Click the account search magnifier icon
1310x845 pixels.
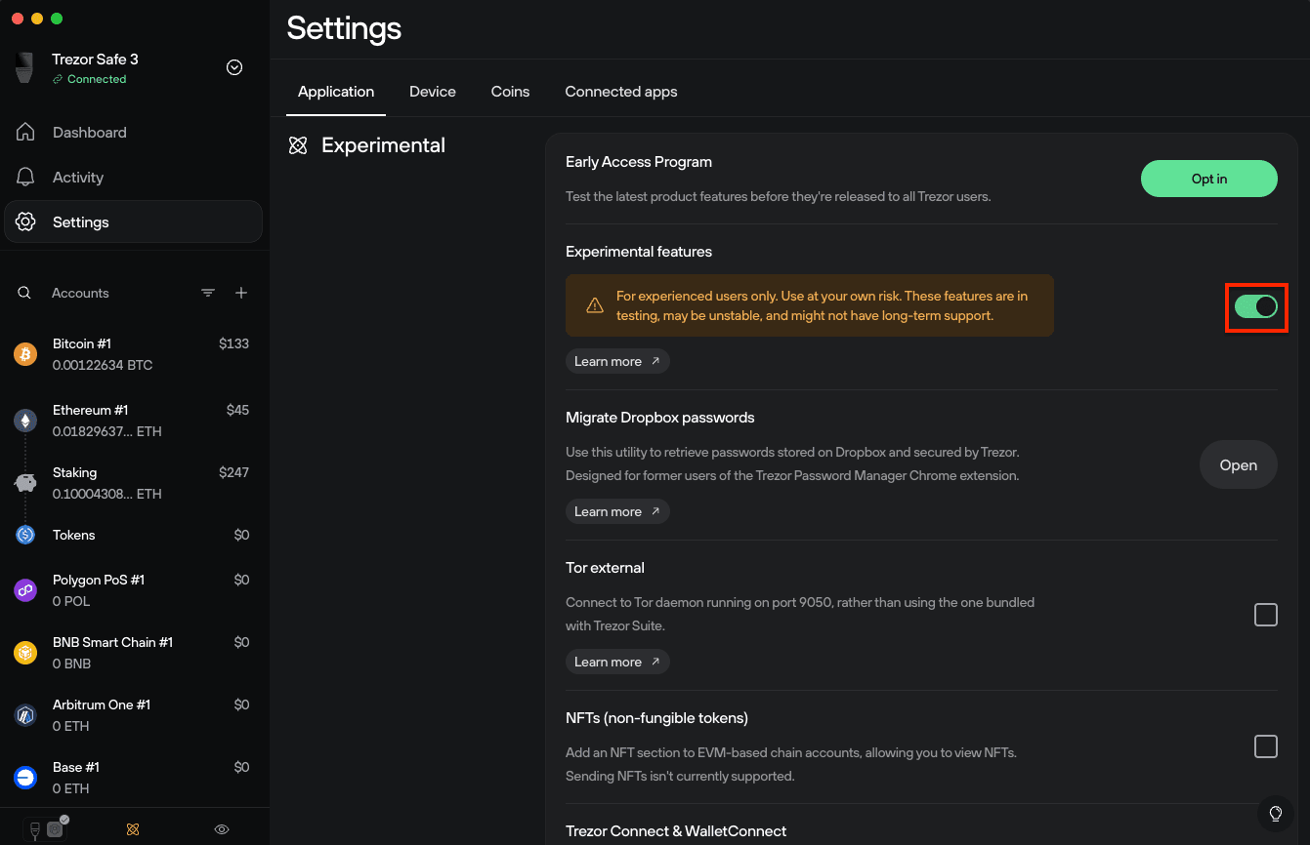[x=24, y=293]
